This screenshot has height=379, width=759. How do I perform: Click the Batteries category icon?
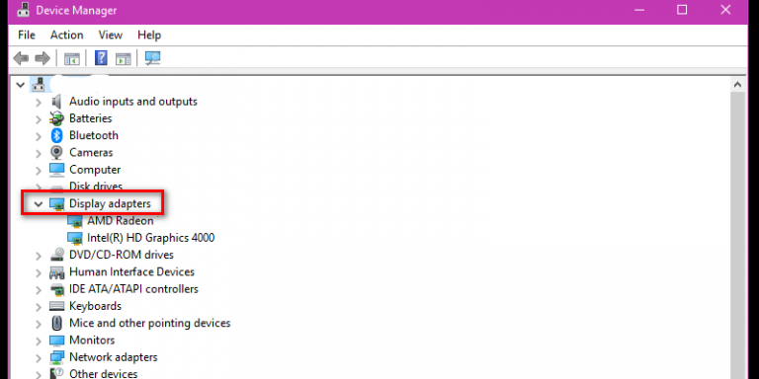click(56, 118)
